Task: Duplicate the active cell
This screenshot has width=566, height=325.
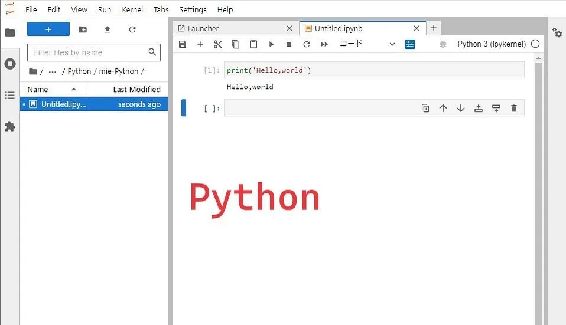Action: pyautogui.click(x=425, y=108)
